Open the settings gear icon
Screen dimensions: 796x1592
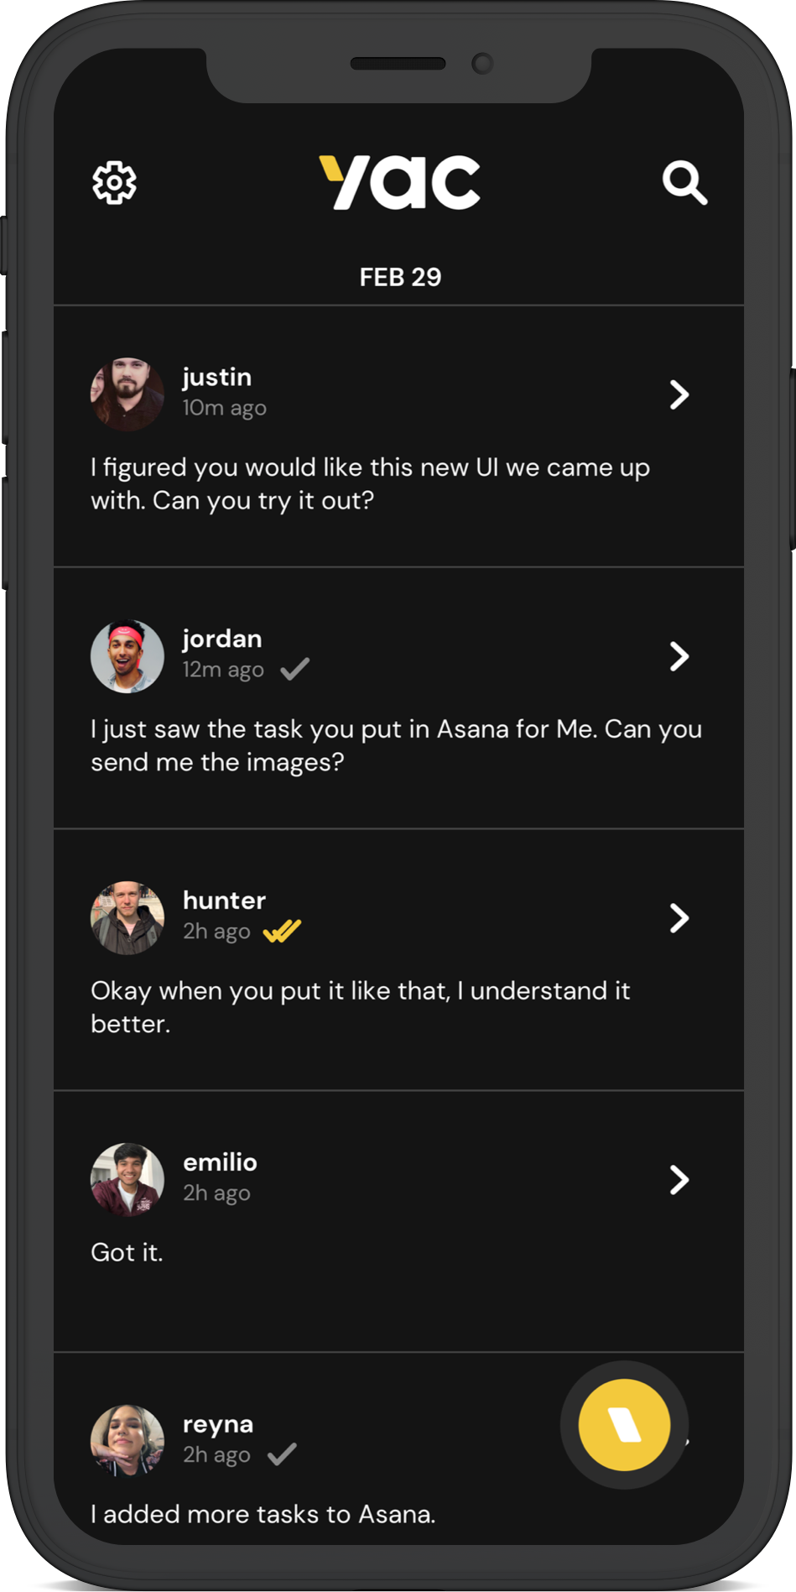114,182
